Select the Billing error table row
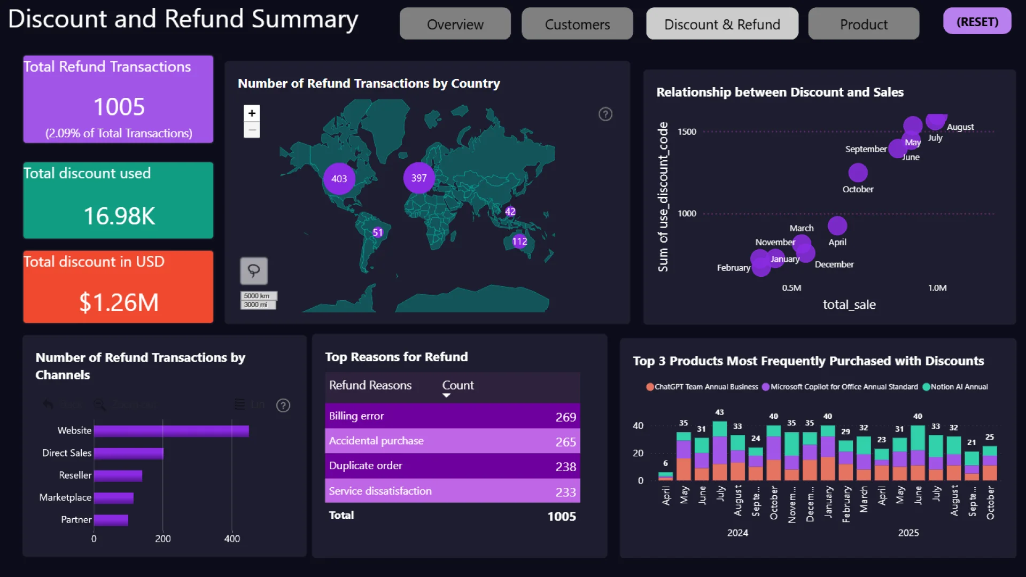The height and width of the screenshot is (577, 1026). click(452, 416)
